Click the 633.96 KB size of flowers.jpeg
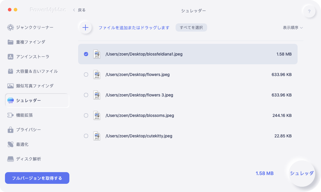Screen dimensions: 321x192 (x=281, y=75)
